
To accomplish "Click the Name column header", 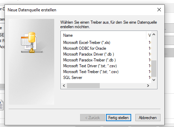I will (104, 35).
